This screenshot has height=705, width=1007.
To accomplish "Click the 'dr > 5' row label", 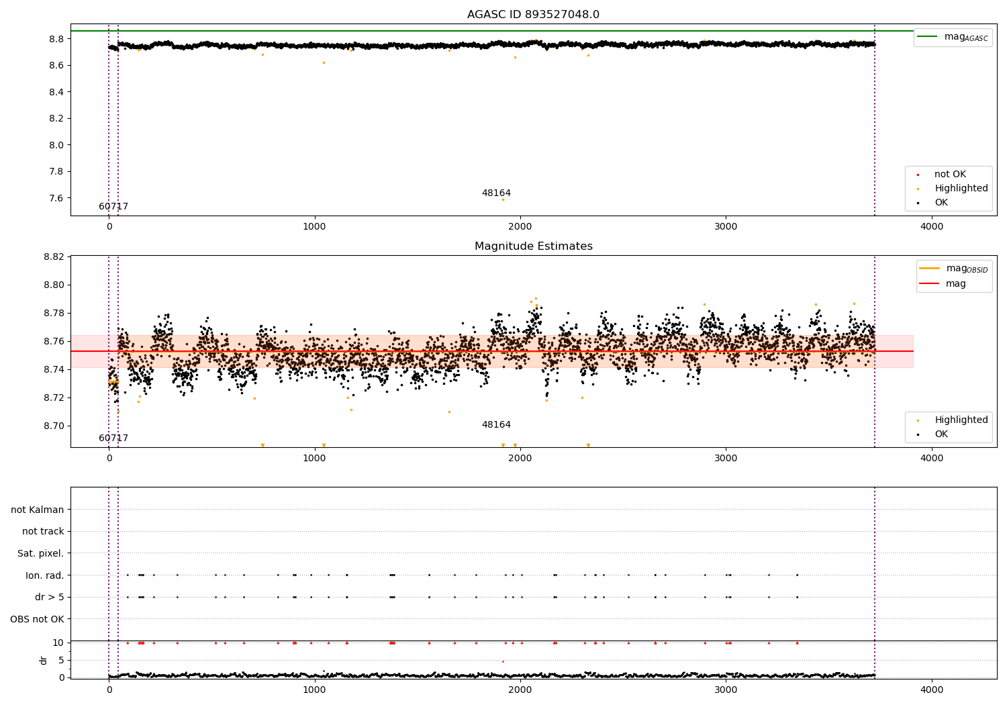I will click(x=50, y=598).
